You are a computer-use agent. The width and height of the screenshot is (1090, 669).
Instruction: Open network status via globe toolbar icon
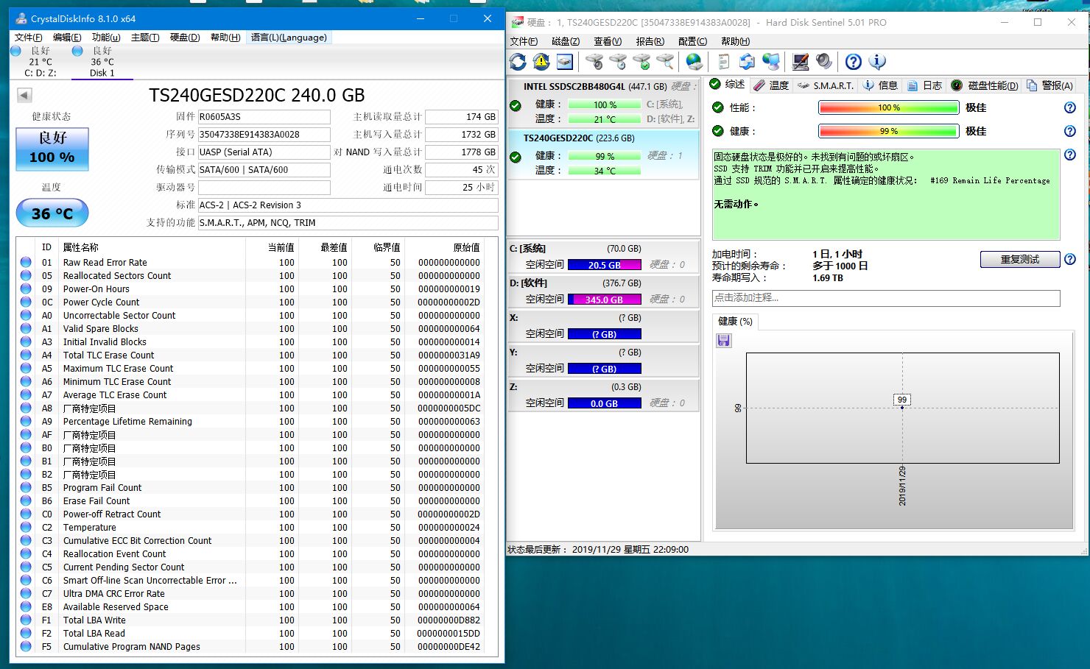(x=693, y=62)
